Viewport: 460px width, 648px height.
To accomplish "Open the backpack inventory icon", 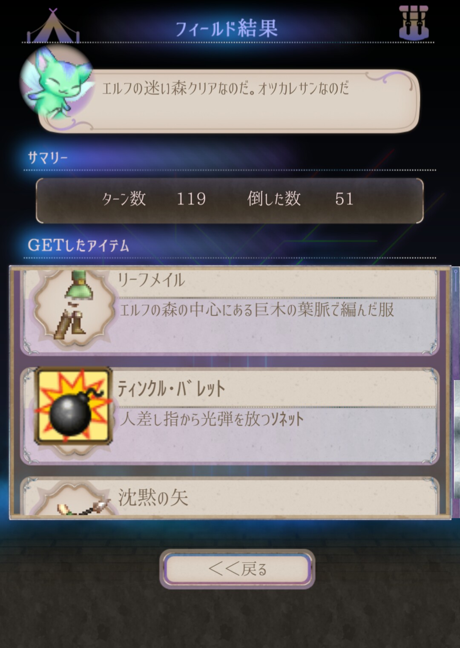I will pos(413,23).
